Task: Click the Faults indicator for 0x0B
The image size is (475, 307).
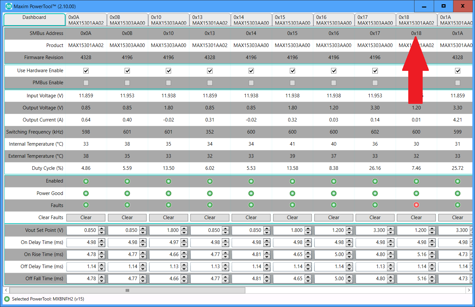Action: [x=127, y=205]
